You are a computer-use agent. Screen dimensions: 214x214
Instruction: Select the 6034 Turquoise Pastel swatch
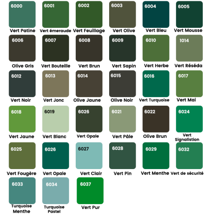click(x=56, y=191)
